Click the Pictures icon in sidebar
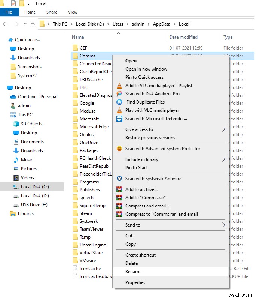This screenshot has height=299, width=256. click(x=16, y=169)
